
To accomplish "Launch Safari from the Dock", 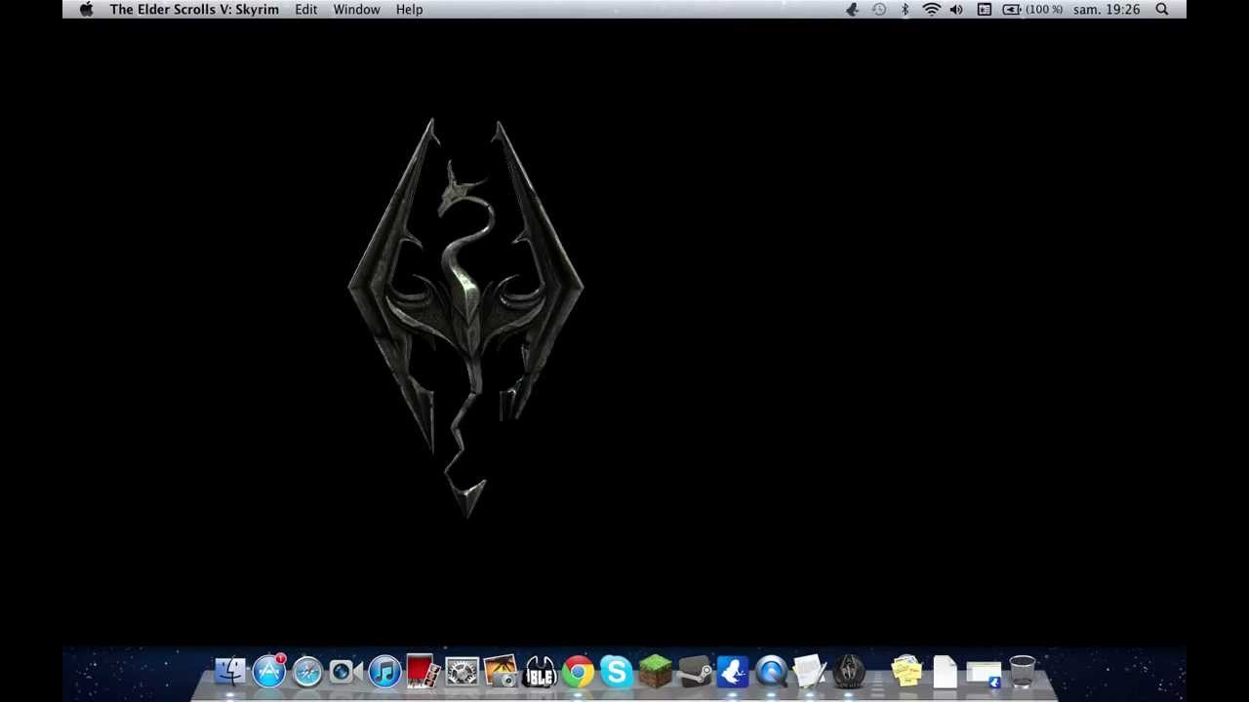I will 307,672.
